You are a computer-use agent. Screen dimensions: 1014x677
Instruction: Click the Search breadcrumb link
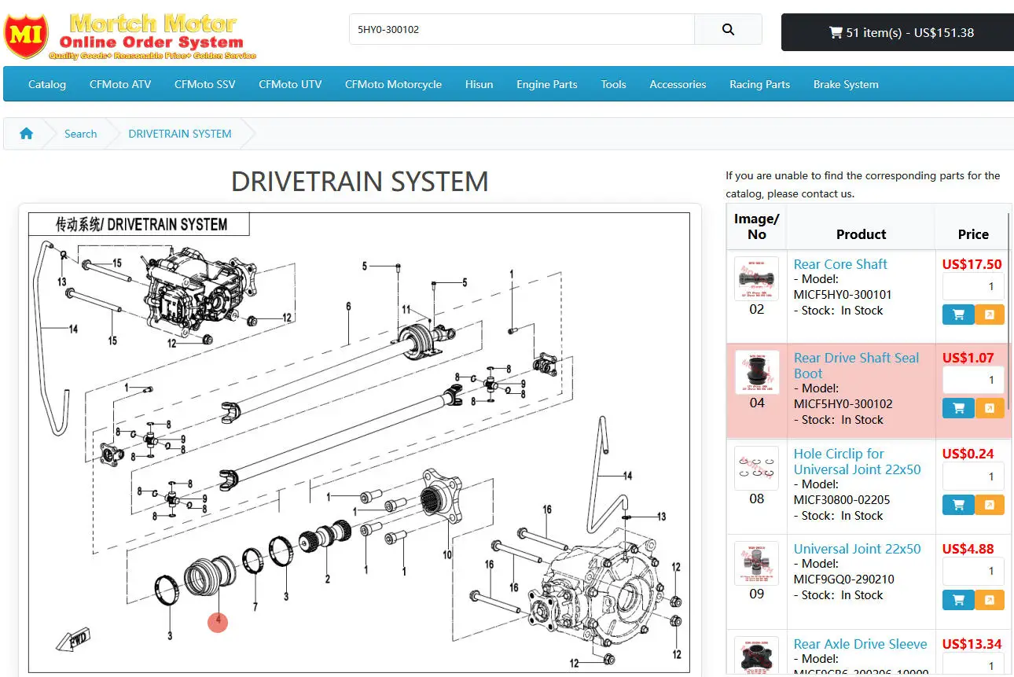pyautogui.click(x=80, y=134)
